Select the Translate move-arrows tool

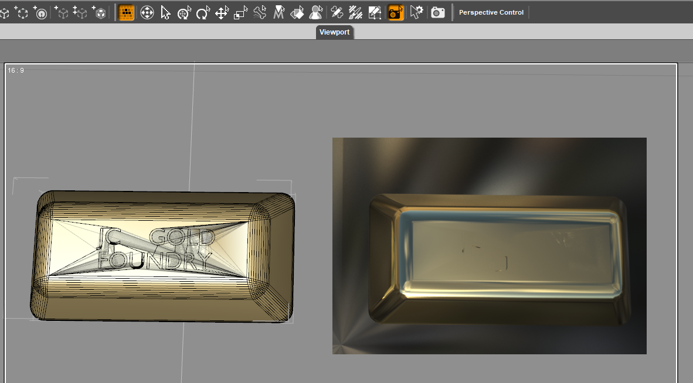click(222, 13)
